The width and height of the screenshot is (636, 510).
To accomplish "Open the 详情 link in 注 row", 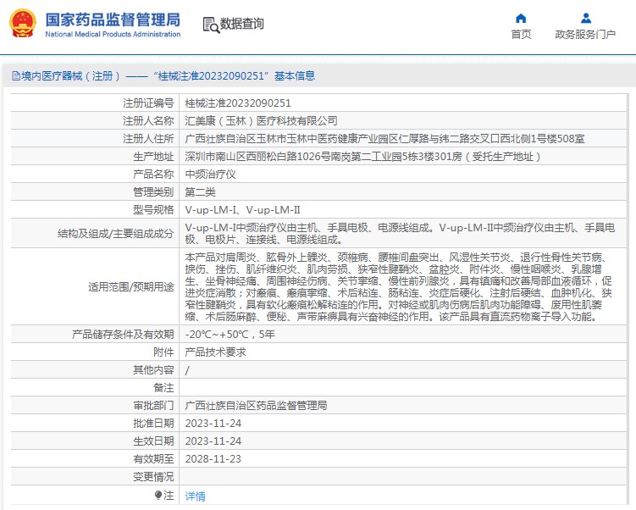I will (195, 496).
